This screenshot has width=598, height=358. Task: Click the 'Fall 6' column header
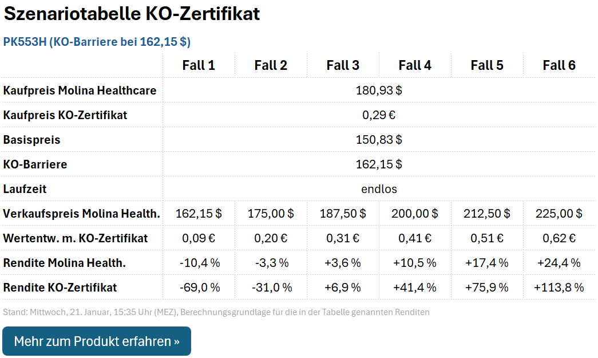tap(559, 65)
